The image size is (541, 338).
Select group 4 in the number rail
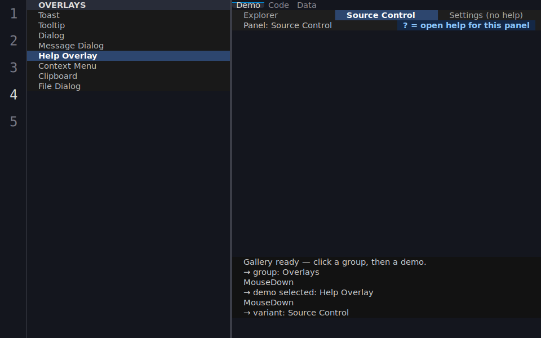(x=14, y=95)
